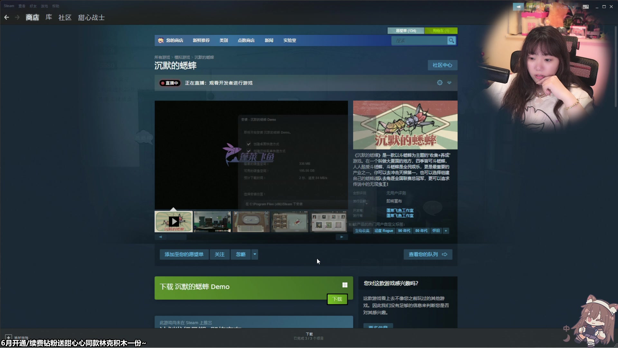Open the 类别 categories menu
618x348 pixels.
224,40
